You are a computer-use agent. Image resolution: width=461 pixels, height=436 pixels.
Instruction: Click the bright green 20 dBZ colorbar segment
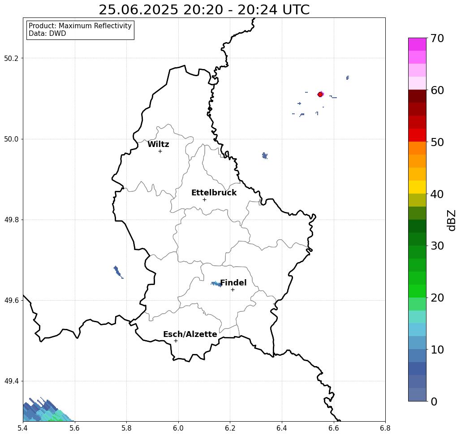tap(417, 291)
